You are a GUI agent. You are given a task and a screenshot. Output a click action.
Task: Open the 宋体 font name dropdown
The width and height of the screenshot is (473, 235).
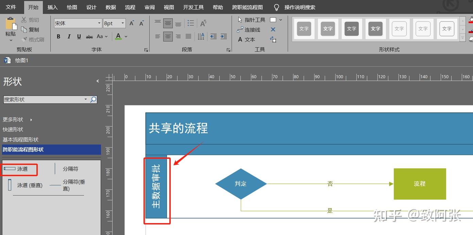(x=99, y=23)
